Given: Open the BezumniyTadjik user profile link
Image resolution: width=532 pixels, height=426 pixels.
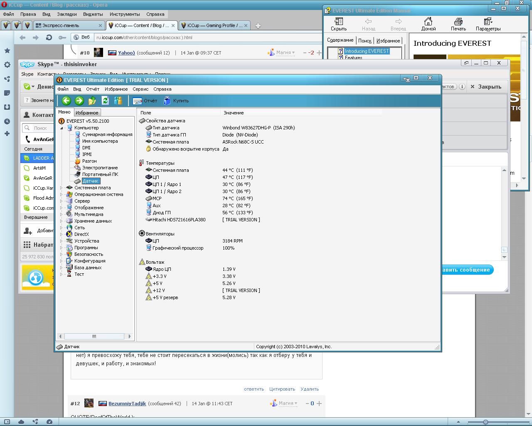Looking at the screenshot, I should (x=127, y=404).
